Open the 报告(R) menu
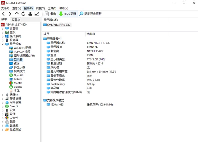The height and width of the screenshot is (142, 198). click(x=28, y=8)
